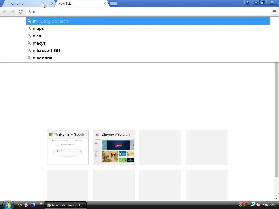
Task: Click the magnifier icon beside 'madonna'
Action: pos(29,58)
